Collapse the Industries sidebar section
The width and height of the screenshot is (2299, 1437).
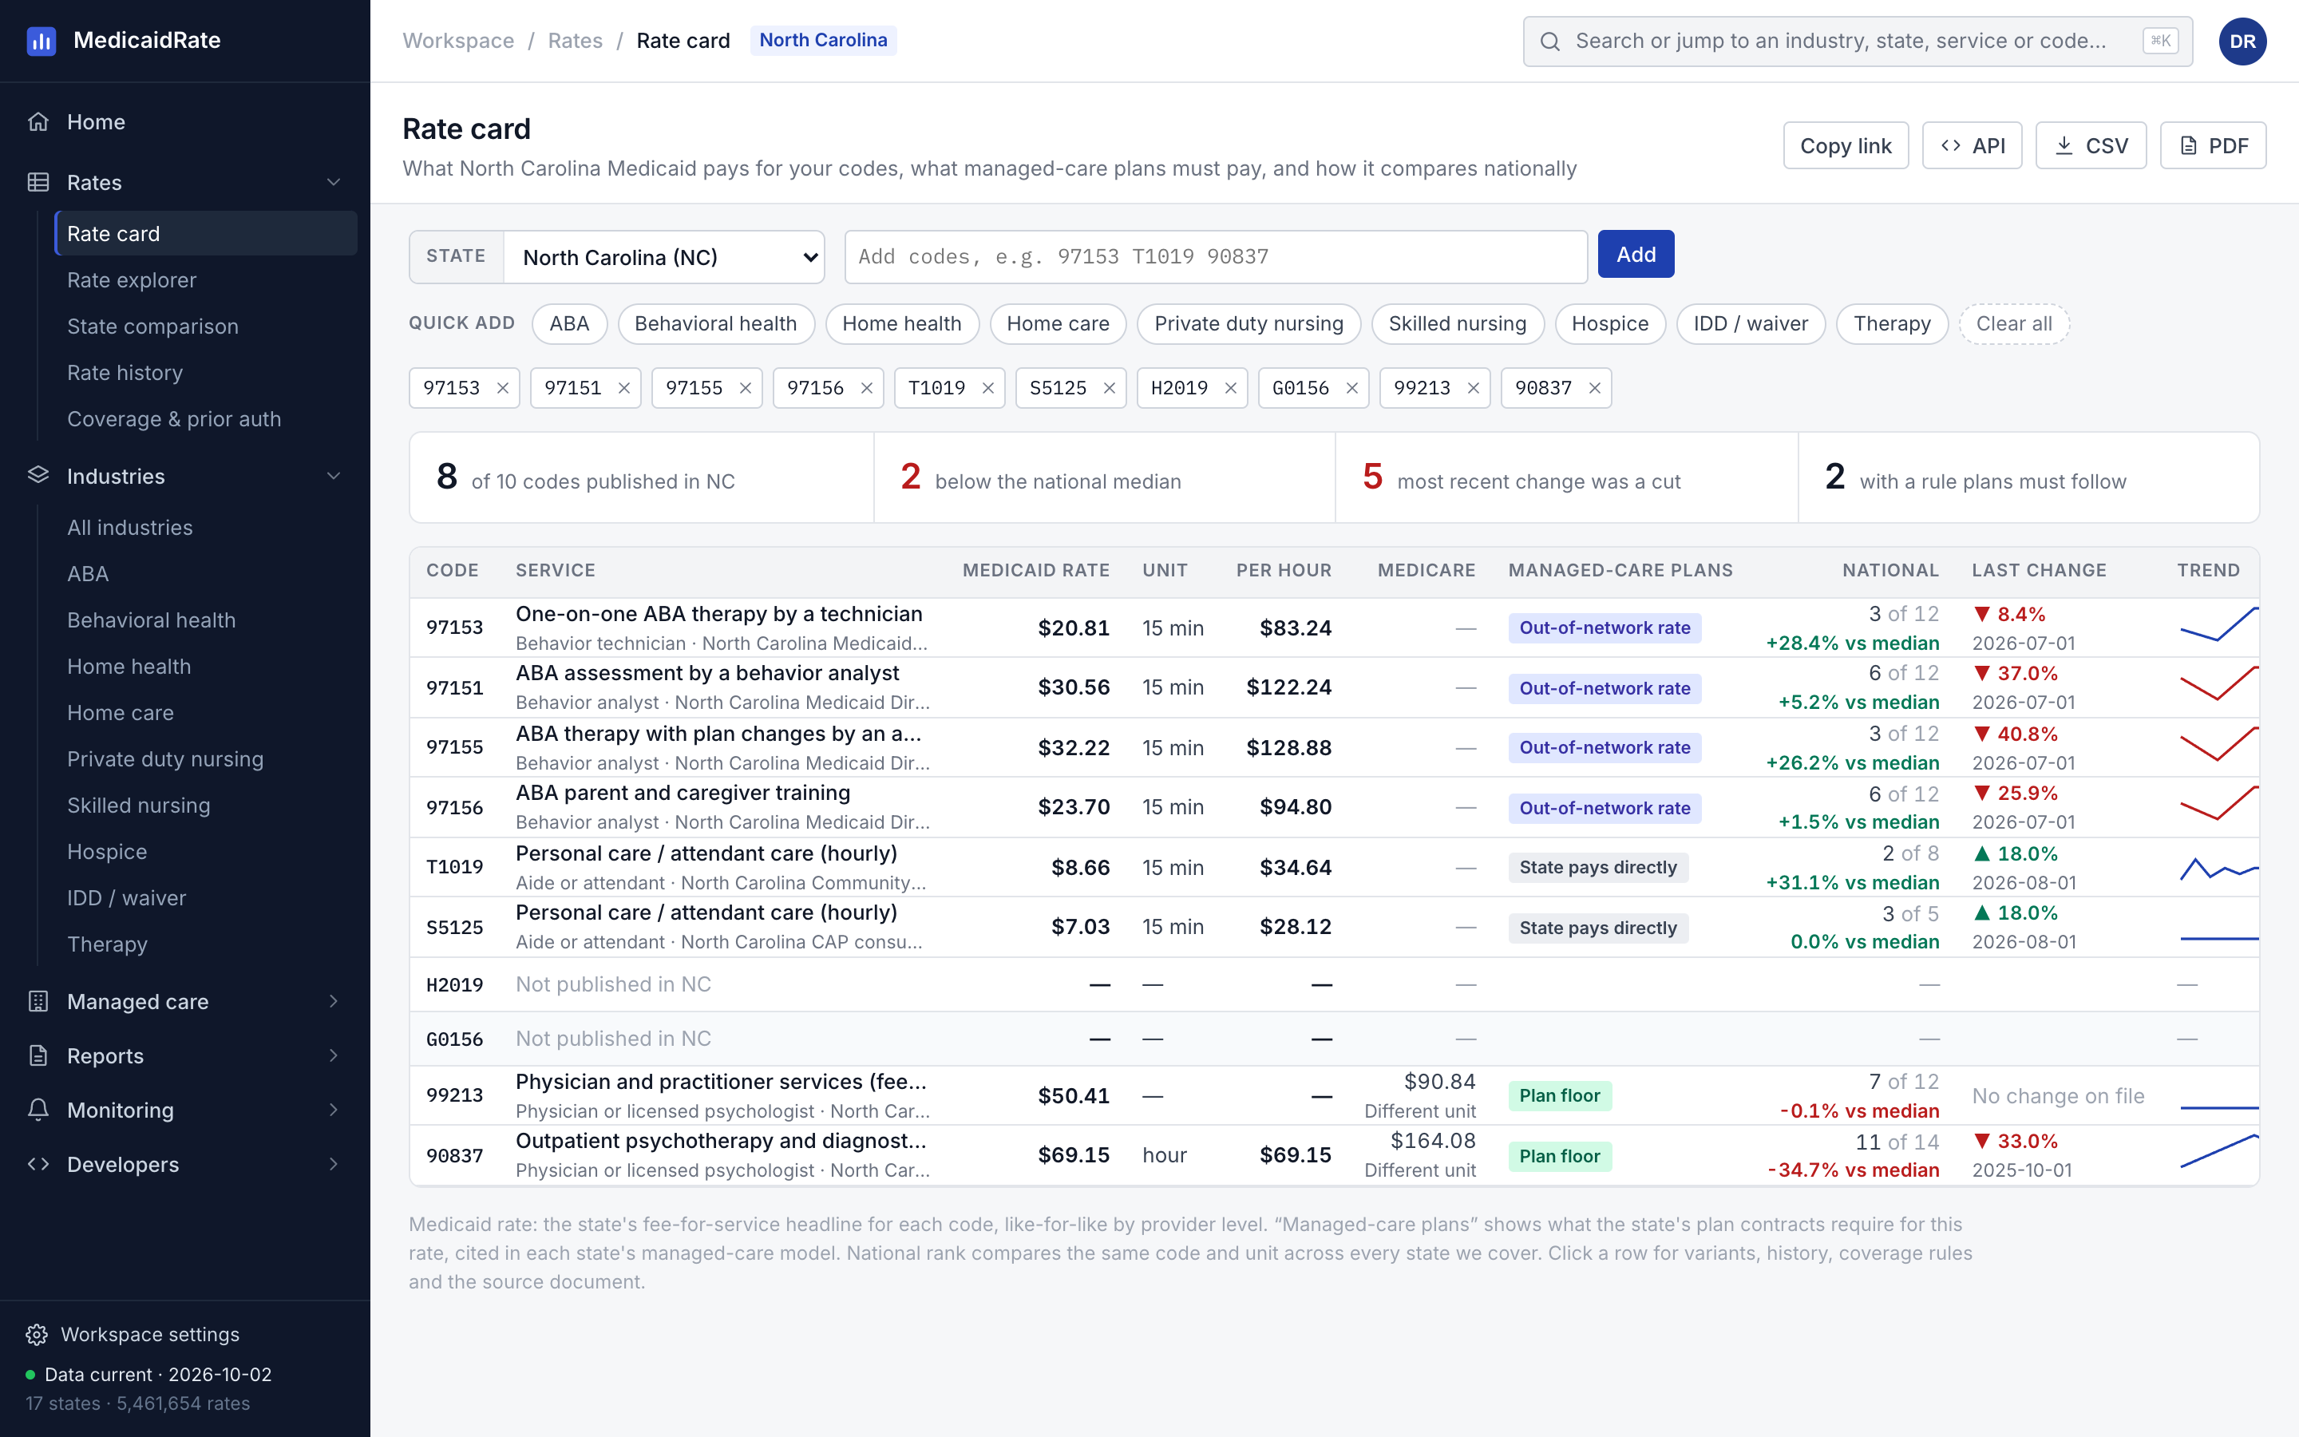[334, 475]
